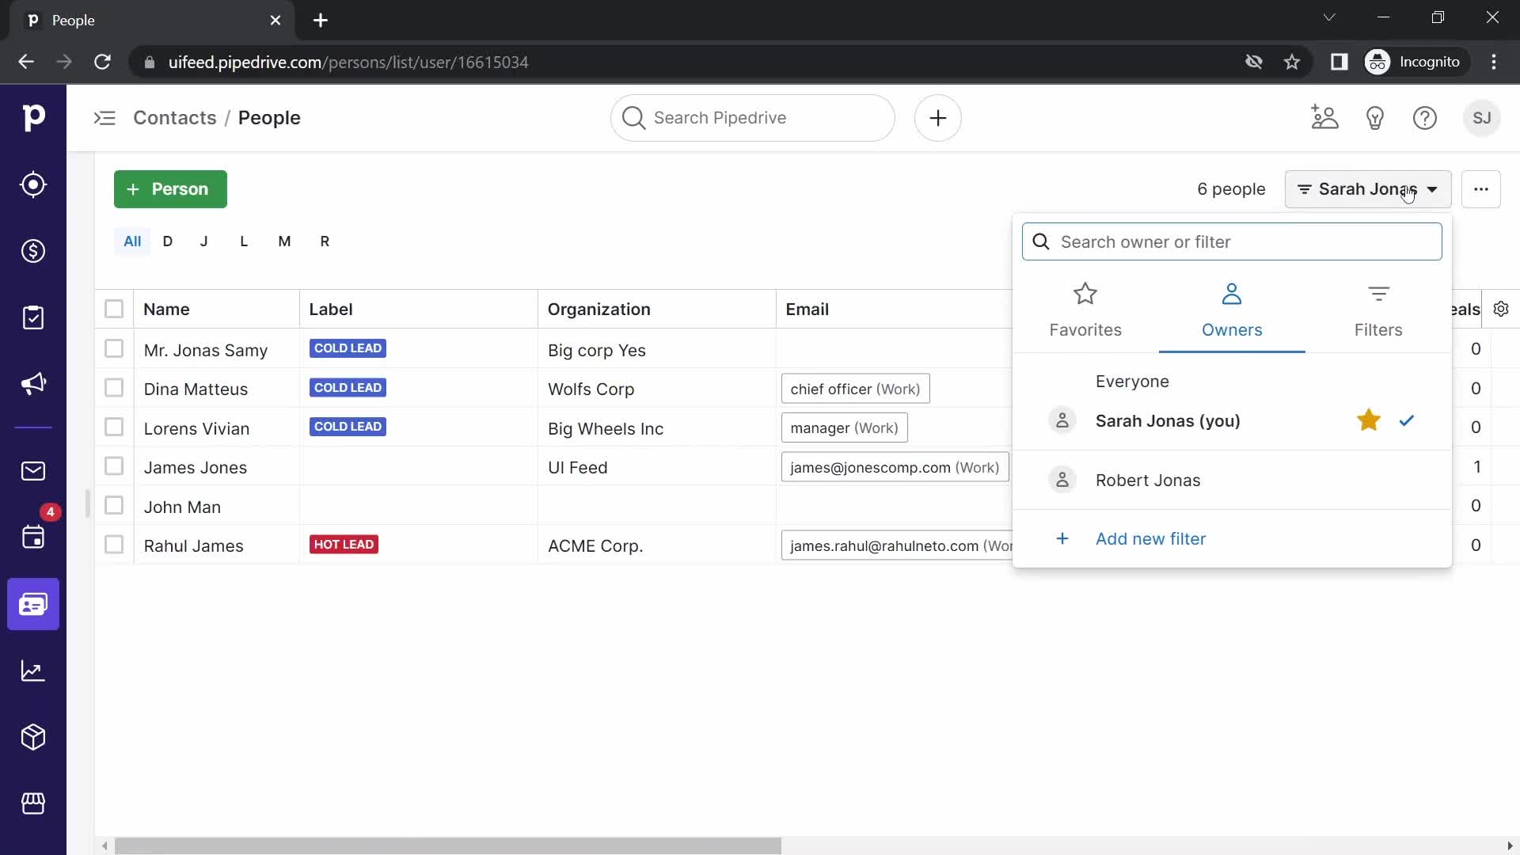Image resolution: width=1520 pixels, height=855 pixels.
Task: Toggle checkbox for Mr. Jonas Samy
Action: point(114,348)
